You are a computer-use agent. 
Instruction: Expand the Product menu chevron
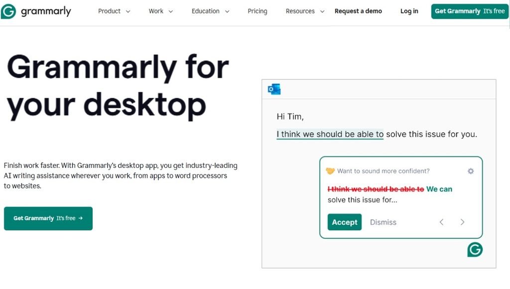[128, 11]
